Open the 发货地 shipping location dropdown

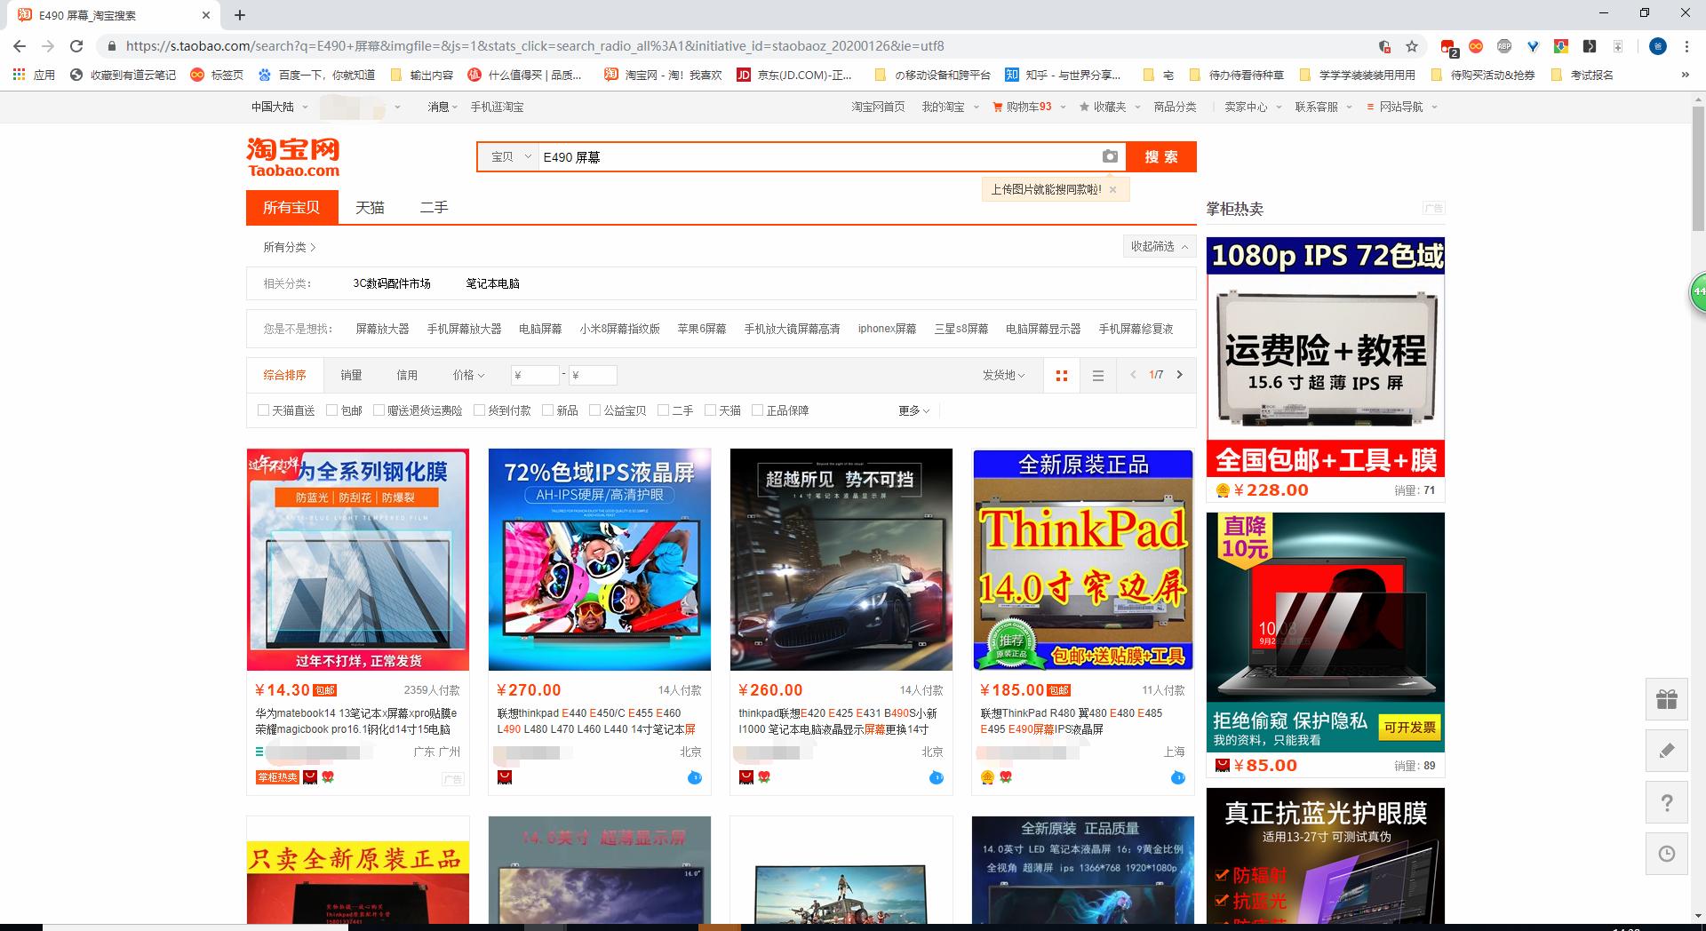coord(1001,375)
